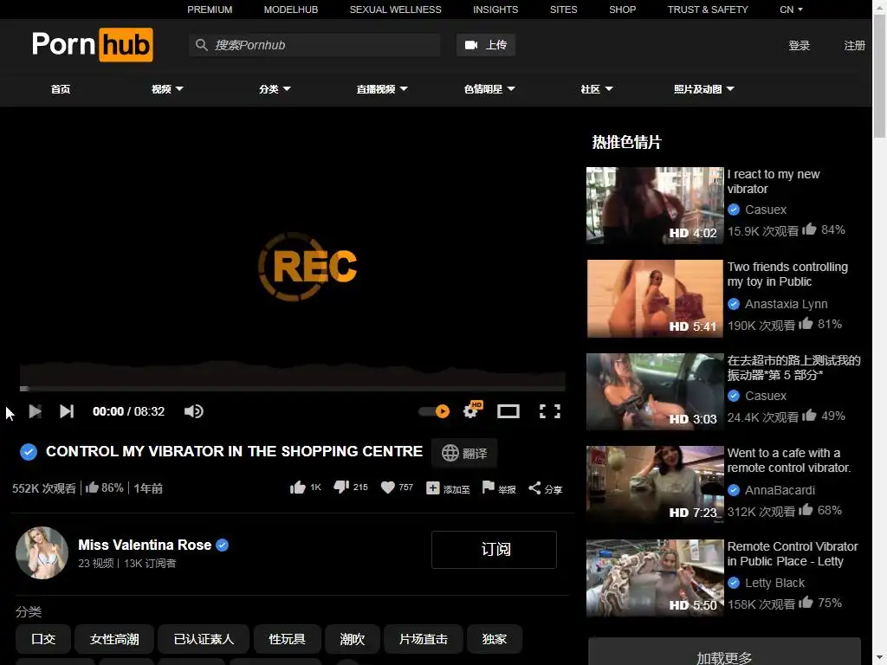This screenshot has width=887, height=665.
Task: Open the Miss Valentina Rose channel name
Action: click(x=145, y=546)
